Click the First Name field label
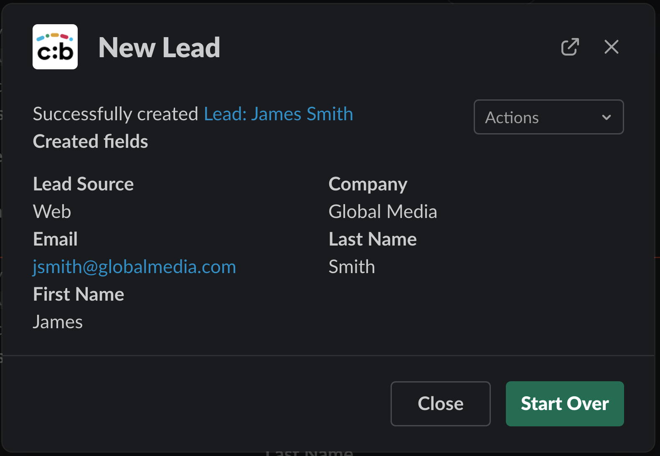Image resolution: width=660 pixels, height=456 pixels. (79, 294)
